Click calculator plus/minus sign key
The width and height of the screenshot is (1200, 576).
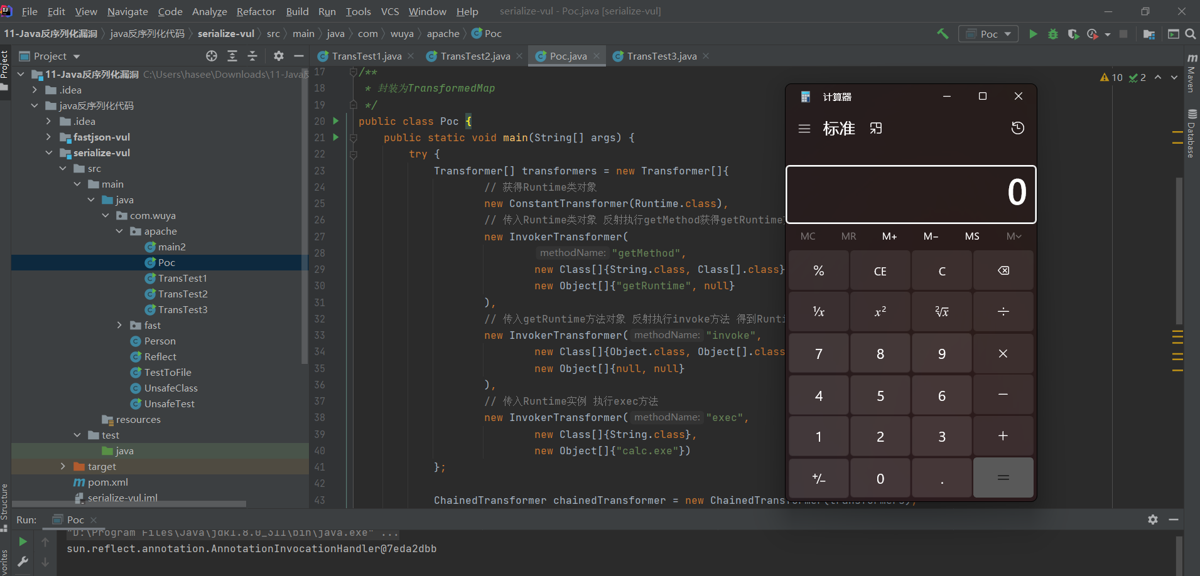[819, 477]
